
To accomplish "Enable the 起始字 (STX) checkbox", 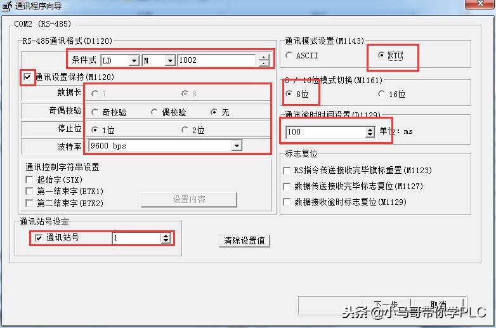I will [x=29, y=180].
